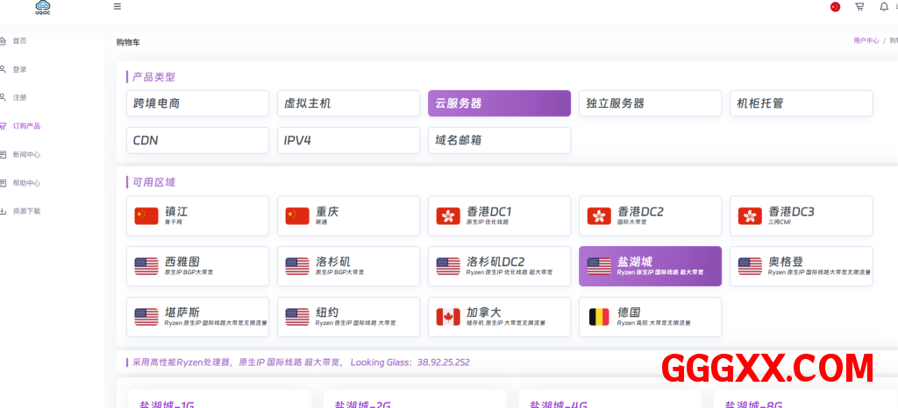The width and height of the screenshot is (898, 408).
Task: Click the 首页 home icon in sidebar
Action: pos(4,40)
